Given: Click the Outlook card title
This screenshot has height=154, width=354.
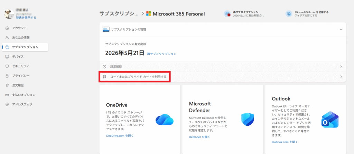Looking at the screenshot, I should point(281,99).
